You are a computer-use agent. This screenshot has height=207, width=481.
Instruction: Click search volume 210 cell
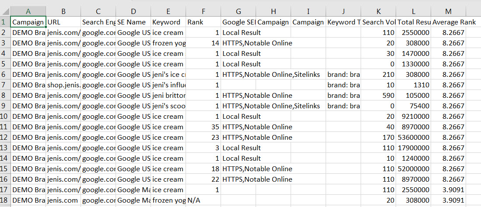378,74
